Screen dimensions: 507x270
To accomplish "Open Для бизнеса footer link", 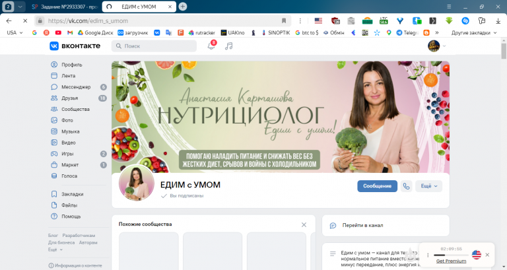I will (x=61, y=242).
